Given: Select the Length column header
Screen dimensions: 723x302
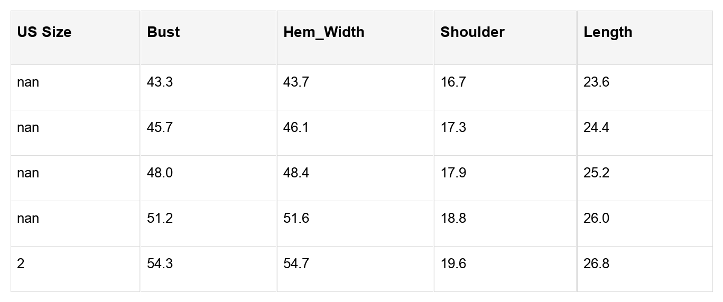Looking at the screenshot, I should [608, 32].
